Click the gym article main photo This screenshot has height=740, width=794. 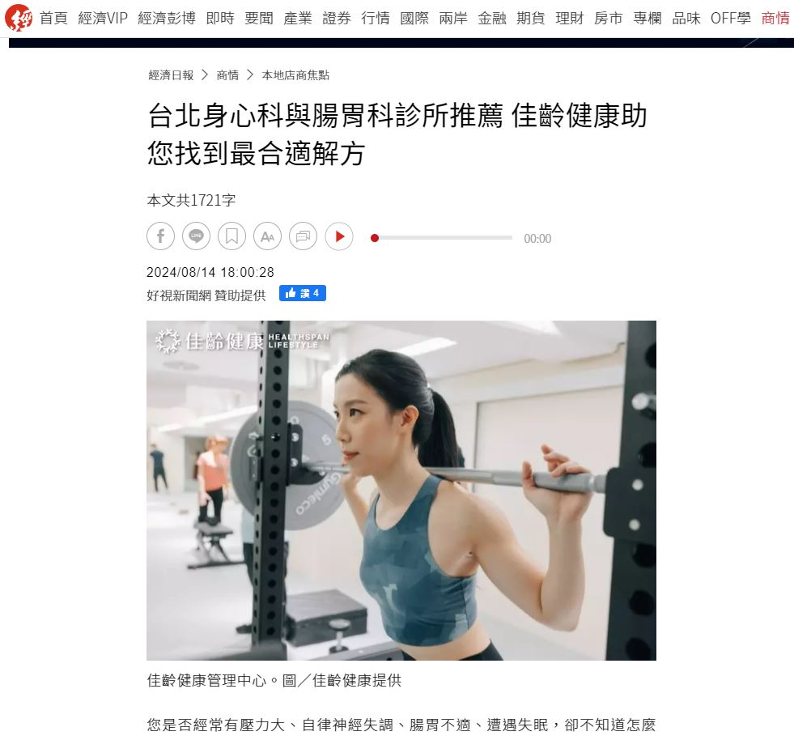pos(401,491)
